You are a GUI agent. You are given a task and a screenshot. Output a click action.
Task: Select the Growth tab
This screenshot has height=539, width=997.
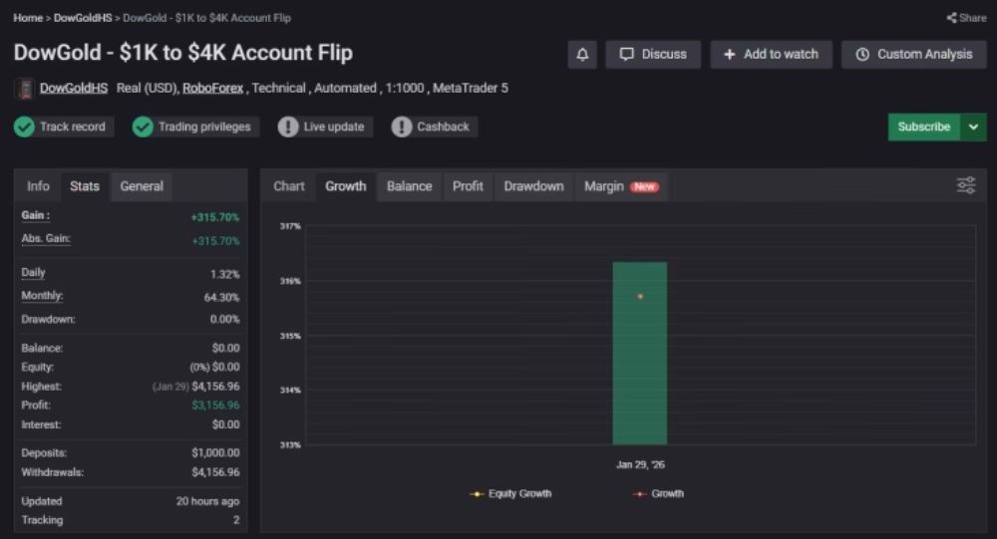coord(346,186)
